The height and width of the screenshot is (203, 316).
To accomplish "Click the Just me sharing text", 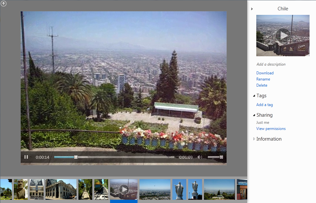I will 263,123.
